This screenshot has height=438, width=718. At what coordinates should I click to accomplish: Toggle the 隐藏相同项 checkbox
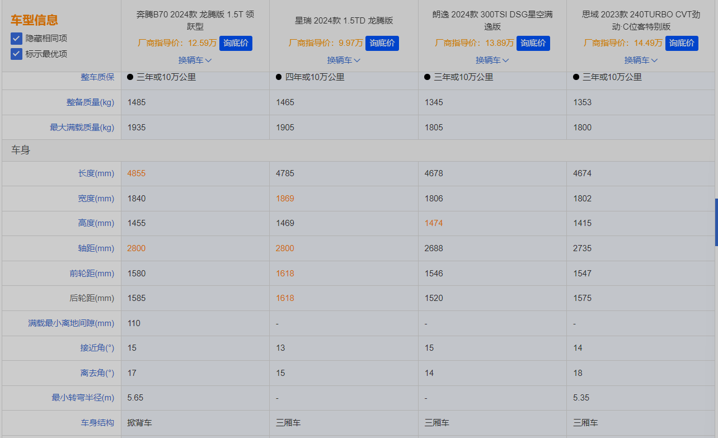pyautogui.click(x=16, y=39)
